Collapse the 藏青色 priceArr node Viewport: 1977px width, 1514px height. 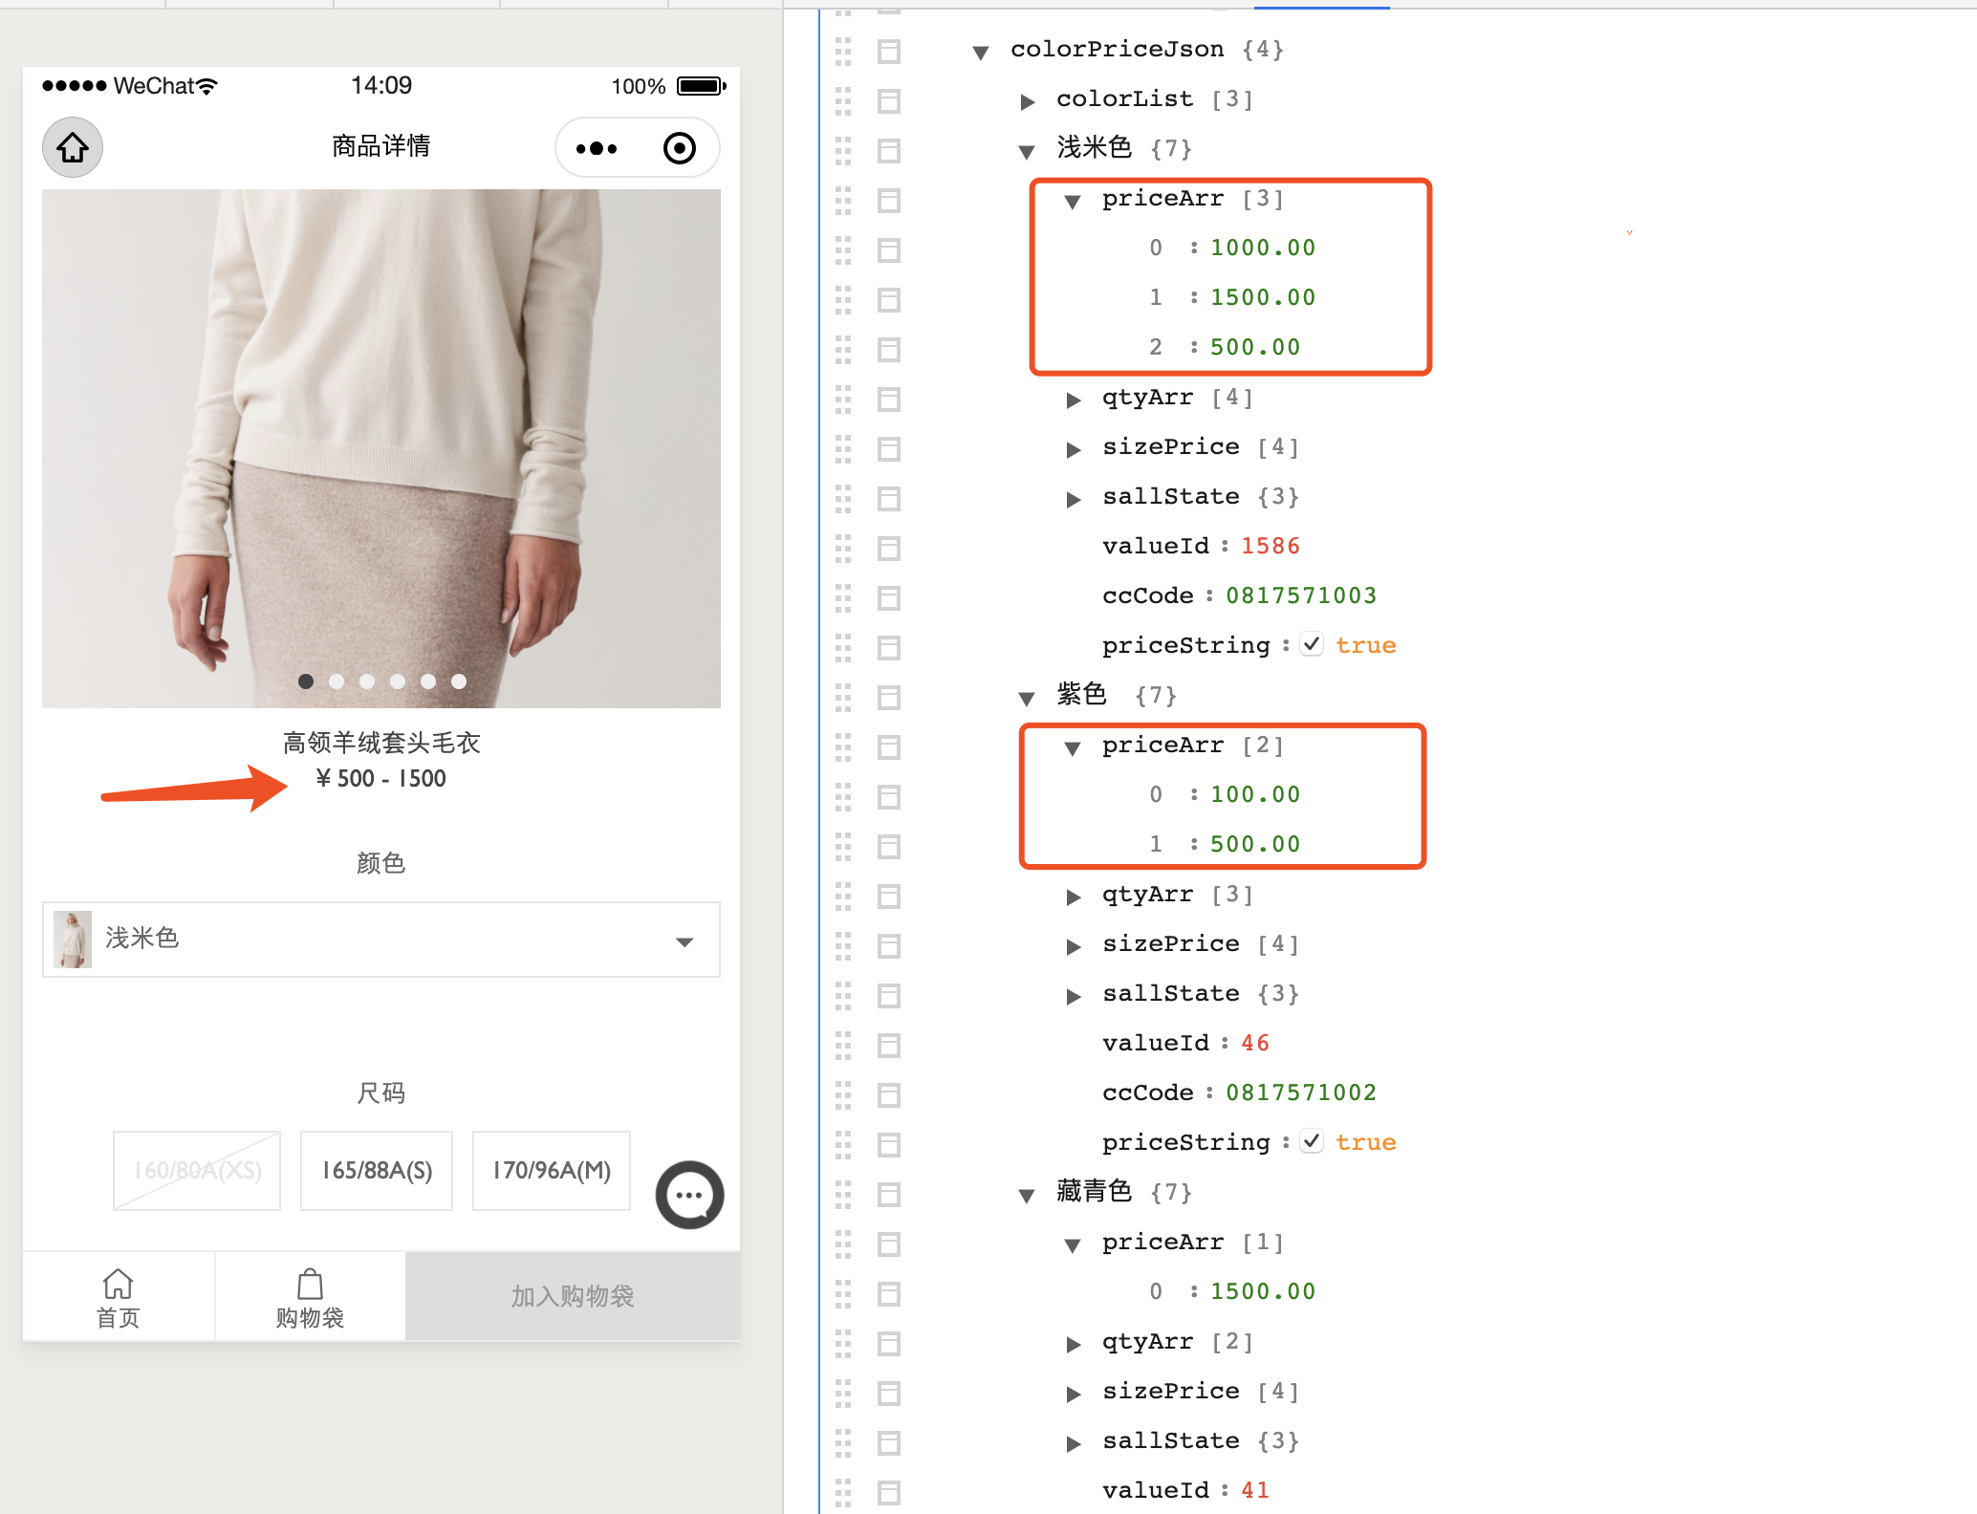coord(1074,1244)
